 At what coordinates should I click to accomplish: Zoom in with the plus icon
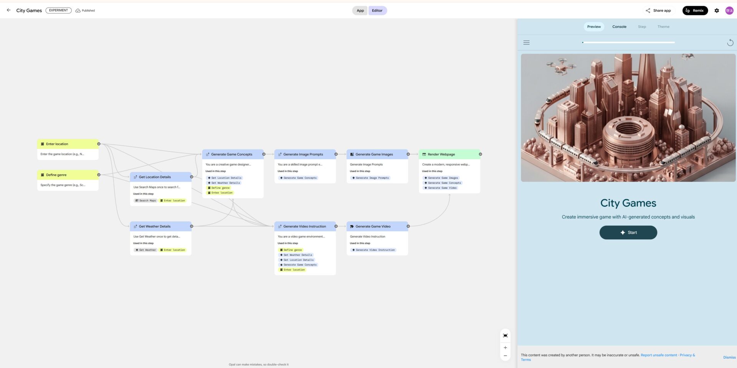[505, 348]
